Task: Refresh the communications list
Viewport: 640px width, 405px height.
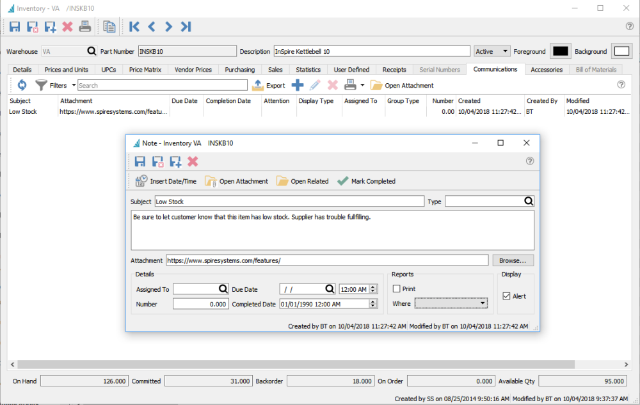Action: coord(22,85)
